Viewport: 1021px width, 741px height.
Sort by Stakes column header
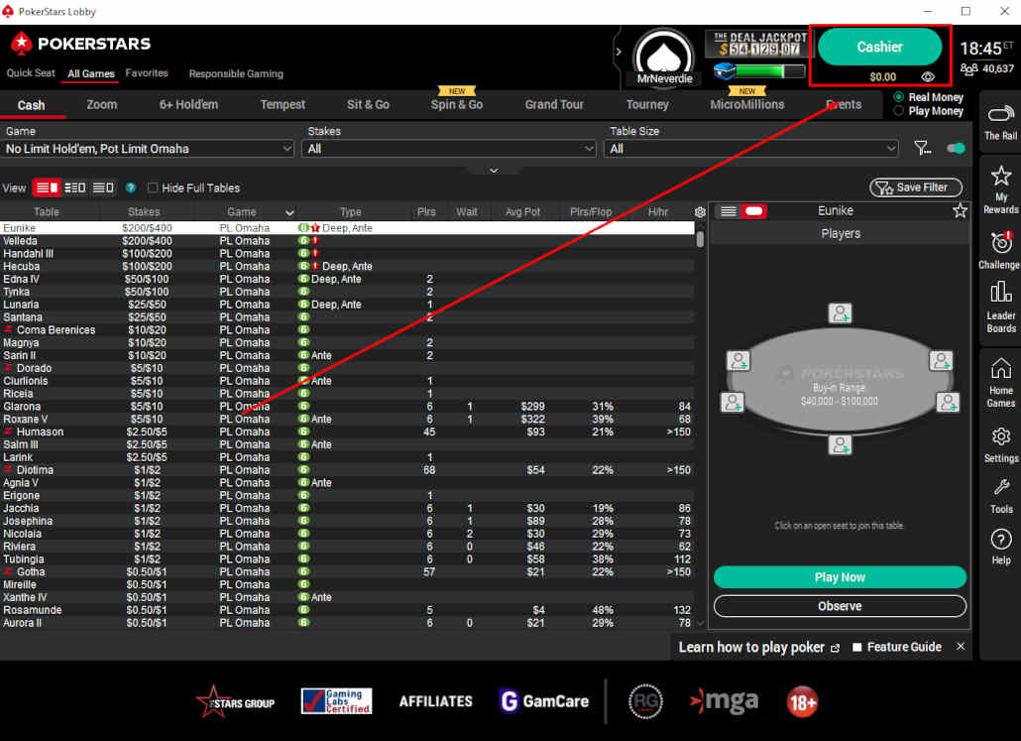click(144, 212)
